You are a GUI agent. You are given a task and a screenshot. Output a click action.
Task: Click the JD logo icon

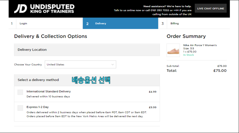pos(21,9)
